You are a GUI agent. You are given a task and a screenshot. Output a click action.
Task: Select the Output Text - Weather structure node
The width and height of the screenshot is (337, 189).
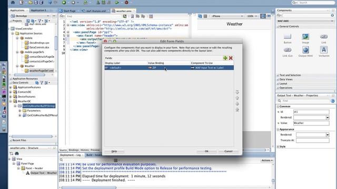[44, 173]
